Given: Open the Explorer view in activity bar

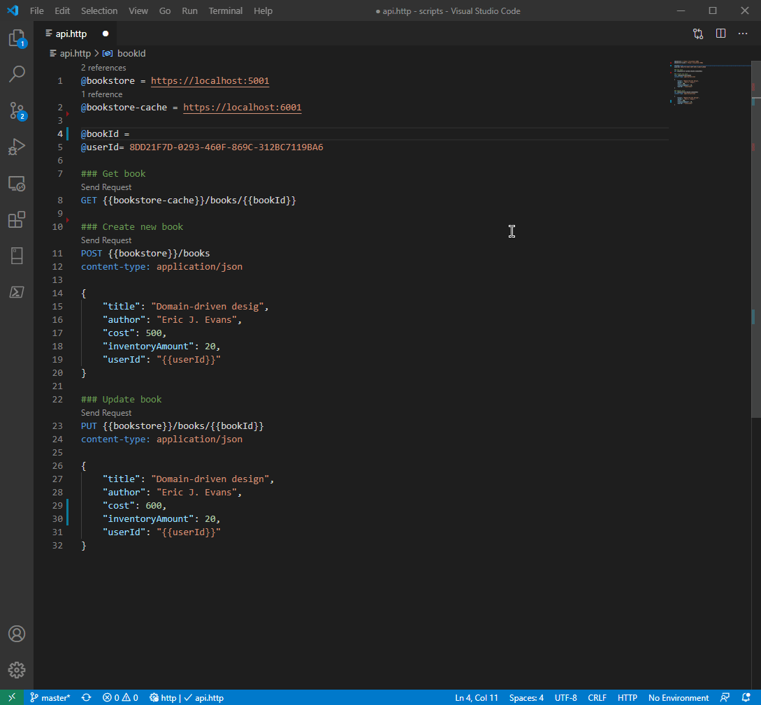Looking at the screenshot, I should (x=17, y=38).
